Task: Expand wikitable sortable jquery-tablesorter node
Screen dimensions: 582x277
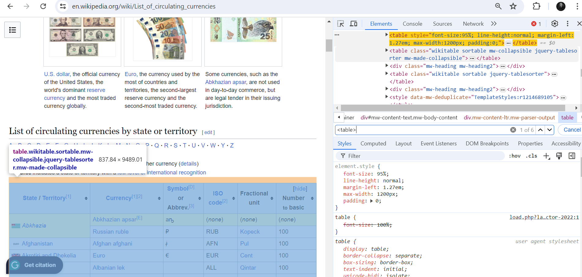Action: (x=386, y=74)
